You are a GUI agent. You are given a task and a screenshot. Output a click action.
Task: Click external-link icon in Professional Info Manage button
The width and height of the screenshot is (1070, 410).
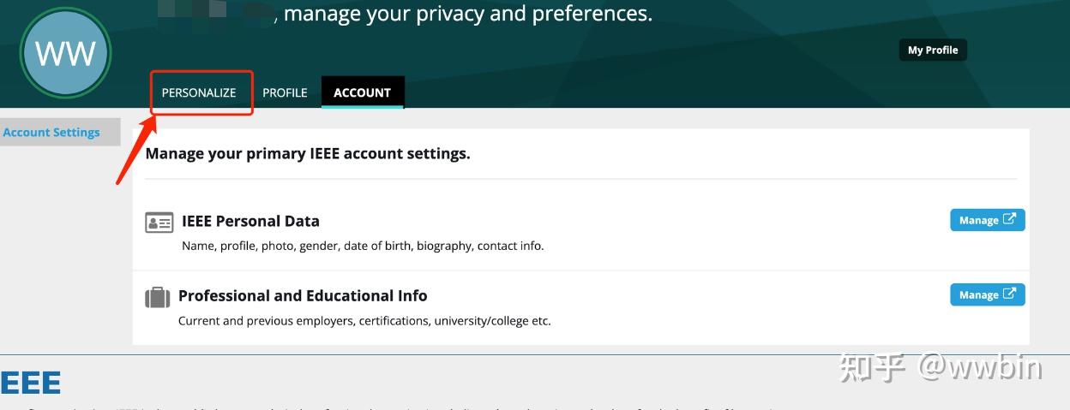pyautogui.click(x=1010, y=294)
